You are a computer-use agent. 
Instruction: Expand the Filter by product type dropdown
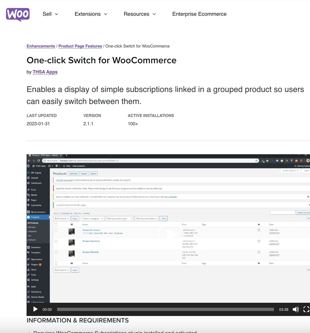click(x=119, y=218)
